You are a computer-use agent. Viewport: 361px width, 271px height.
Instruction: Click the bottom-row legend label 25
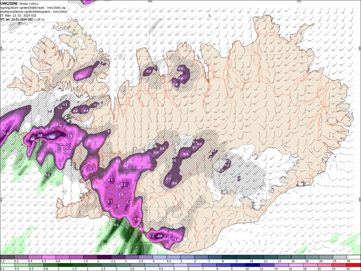coord(333,269)
